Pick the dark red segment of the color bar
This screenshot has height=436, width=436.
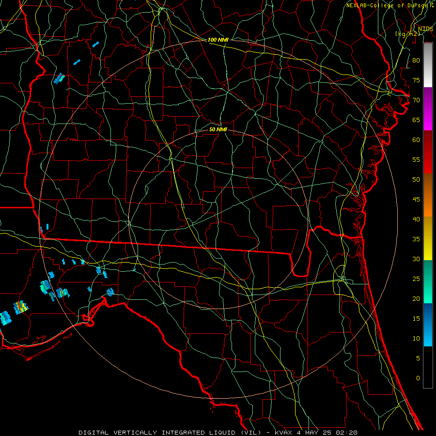tap(428, 152)
